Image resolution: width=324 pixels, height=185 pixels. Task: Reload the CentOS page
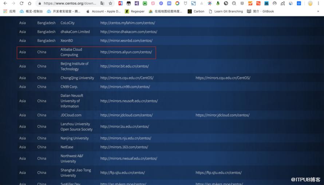coord(21,3)
